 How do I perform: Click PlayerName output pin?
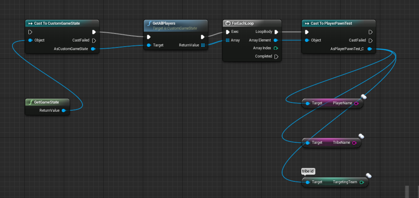[x=356, y=103]
